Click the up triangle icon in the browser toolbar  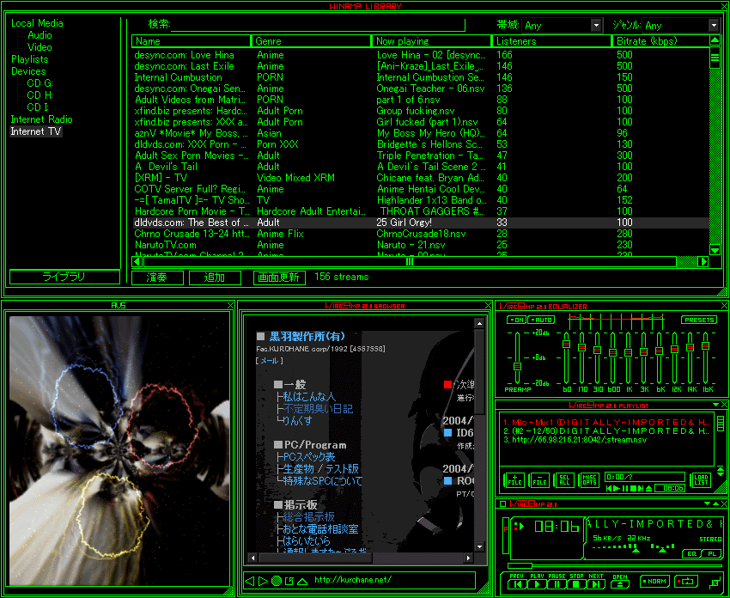(x=302, y=581)
